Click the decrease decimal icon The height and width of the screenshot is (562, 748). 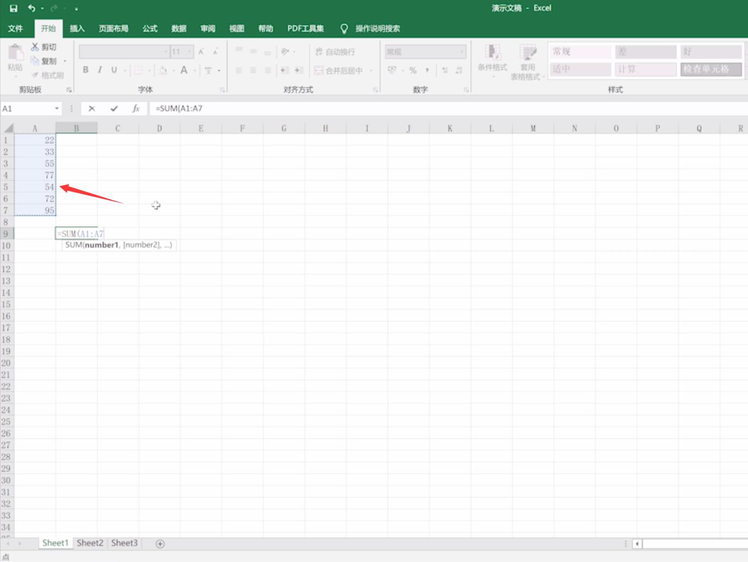pyautogui.click(x=459, y=70)
